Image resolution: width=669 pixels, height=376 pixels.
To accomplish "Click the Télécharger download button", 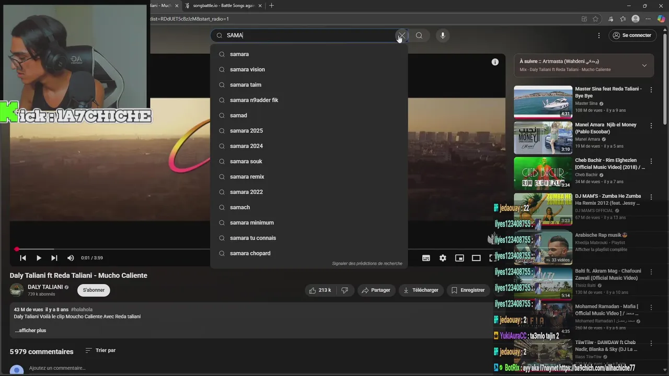I will coord(421,290).
